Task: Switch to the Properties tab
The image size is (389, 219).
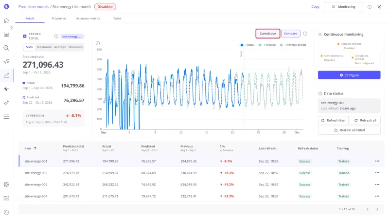Action: pos(59,18)
